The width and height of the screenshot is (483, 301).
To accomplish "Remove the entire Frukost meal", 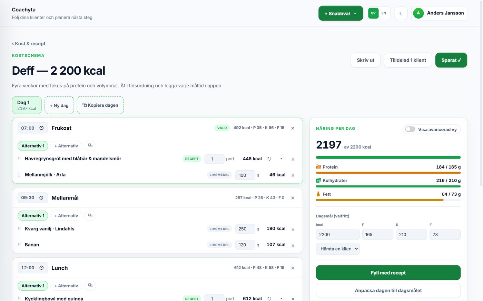I will click(x=293, y=128).
